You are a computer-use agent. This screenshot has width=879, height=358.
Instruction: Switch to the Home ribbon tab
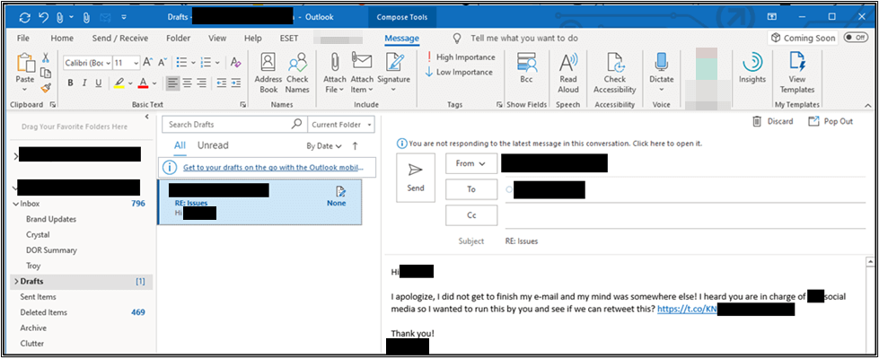[62, 38]
